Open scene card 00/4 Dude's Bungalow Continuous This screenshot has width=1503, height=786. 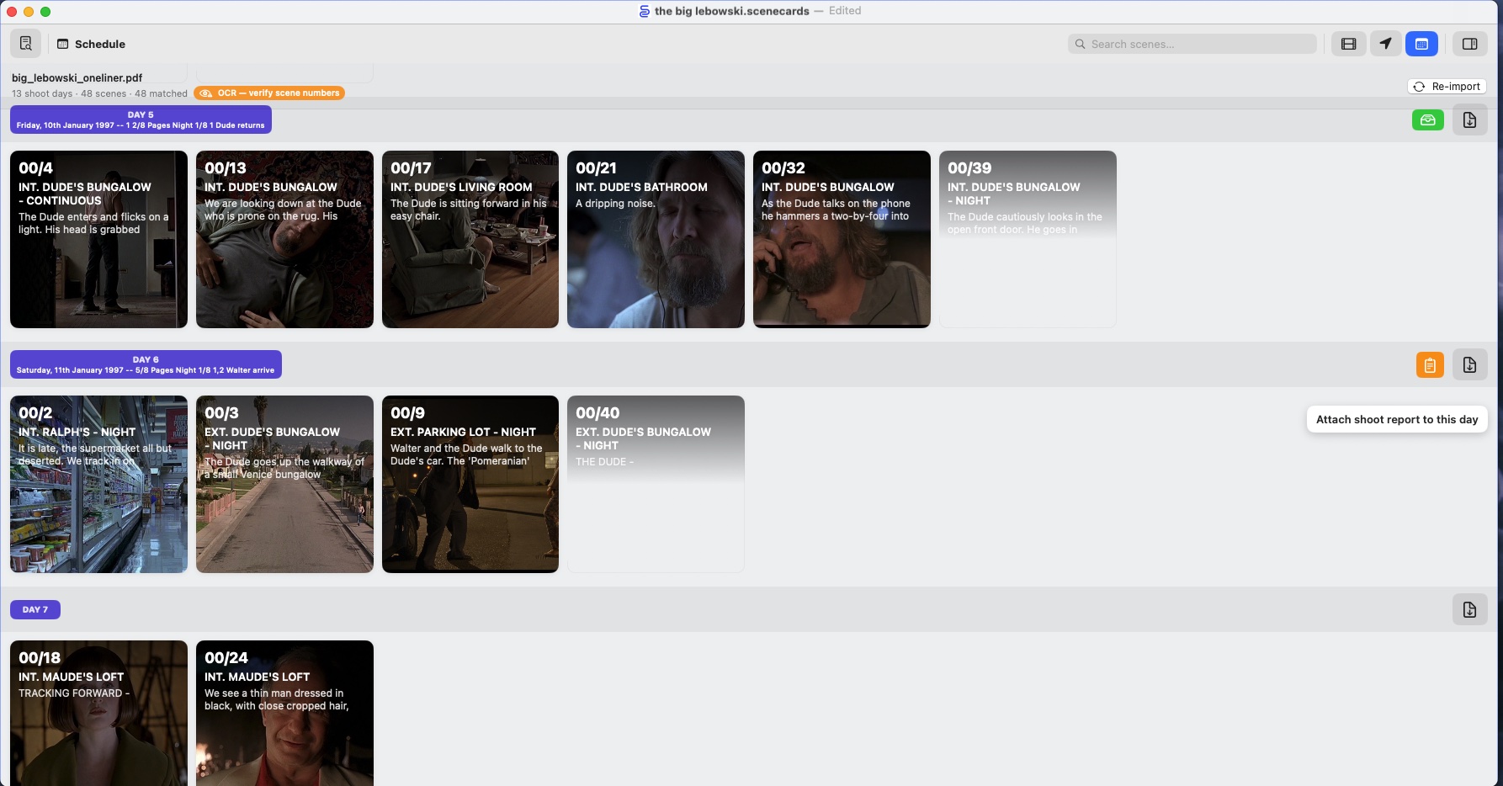point(98,239)
